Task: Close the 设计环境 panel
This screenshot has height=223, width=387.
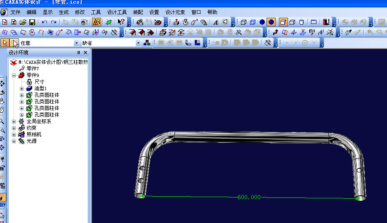Action: (x=85, y=52)
